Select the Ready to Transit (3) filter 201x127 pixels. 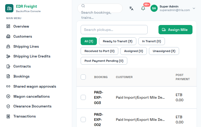point(118,41)
